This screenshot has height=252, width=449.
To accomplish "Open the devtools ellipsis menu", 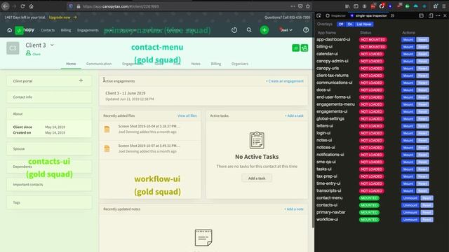I will pyautogui.click(x=438, y=15).
